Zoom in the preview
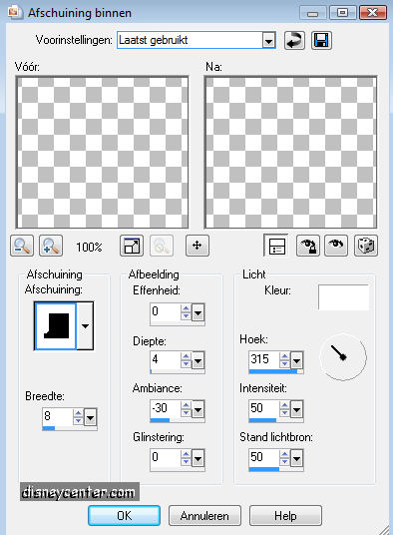The width and height of the screenshot is (393, 535). tap(51, 246)
